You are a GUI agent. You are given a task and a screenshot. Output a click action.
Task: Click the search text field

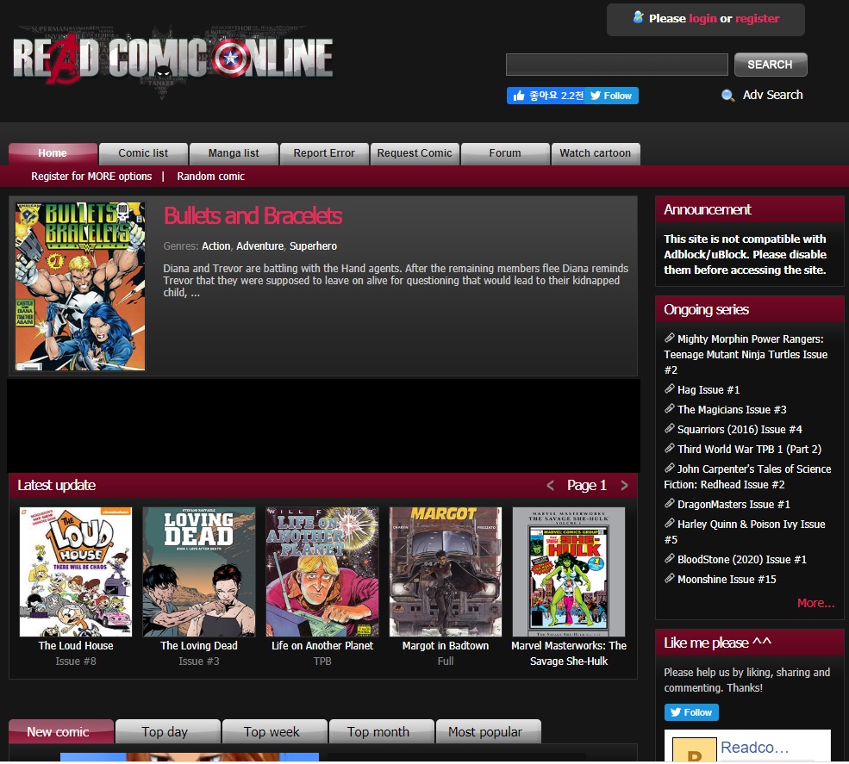617,65
